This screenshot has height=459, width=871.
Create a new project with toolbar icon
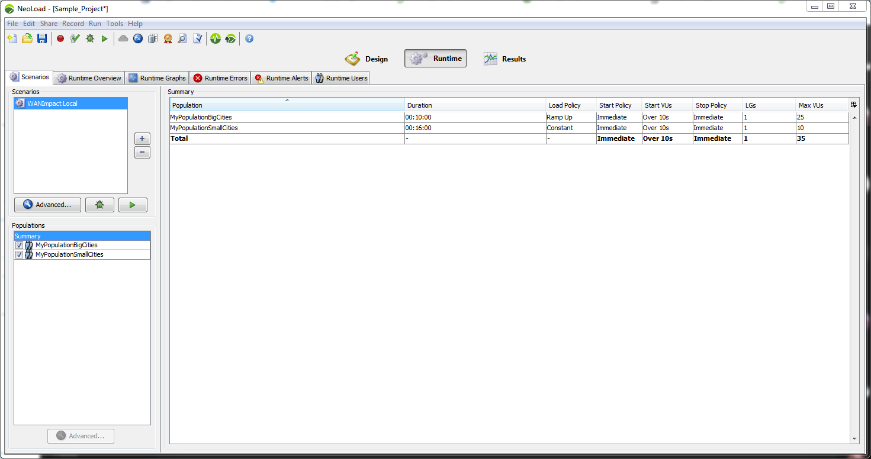12,38
